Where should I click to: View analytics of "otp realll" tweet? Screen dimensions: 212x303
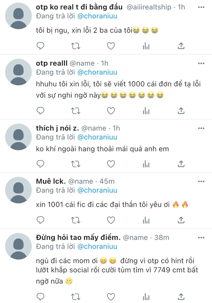pos(146,111)
